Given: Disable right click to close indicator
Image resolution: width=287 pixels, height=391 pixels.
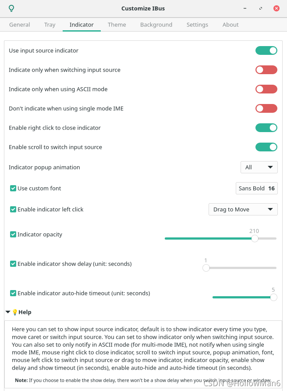Looking at the screenshot, I should 266,128.
